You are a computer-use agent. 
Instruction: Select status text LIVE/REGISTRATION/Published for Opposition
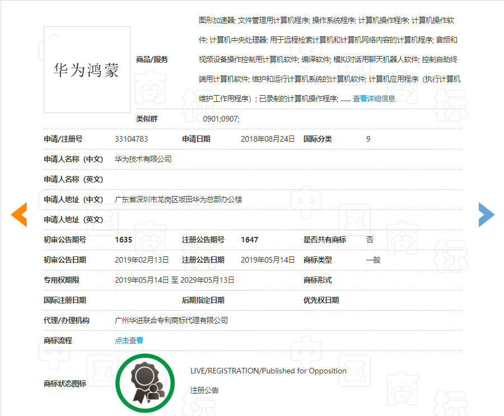click(268, 371)
